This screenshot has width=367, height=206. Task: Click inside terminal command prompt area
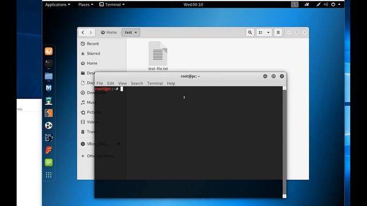189,142
